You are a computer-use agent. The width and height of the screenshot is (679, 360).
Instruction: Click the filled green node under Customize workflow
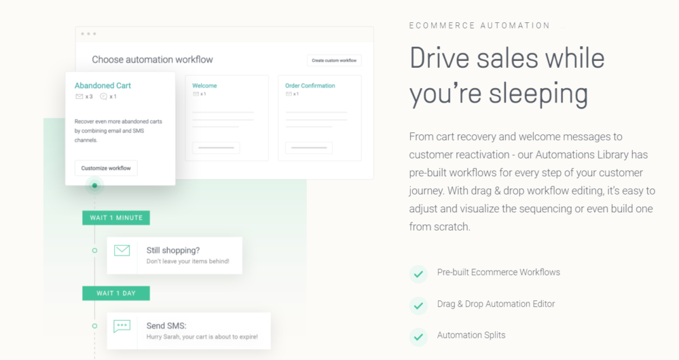click(94, 186)
